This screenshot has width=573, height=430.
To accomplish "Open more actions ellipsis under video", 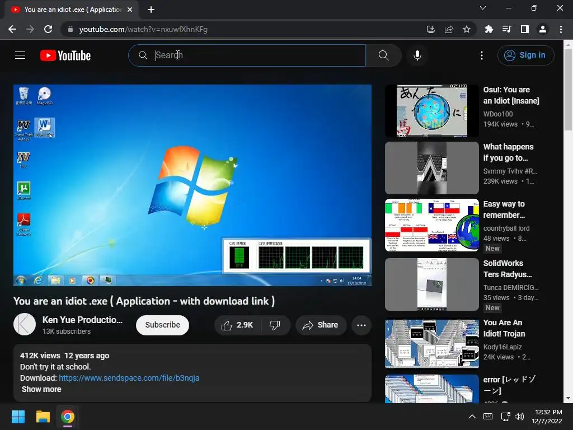I will point(361,325).
